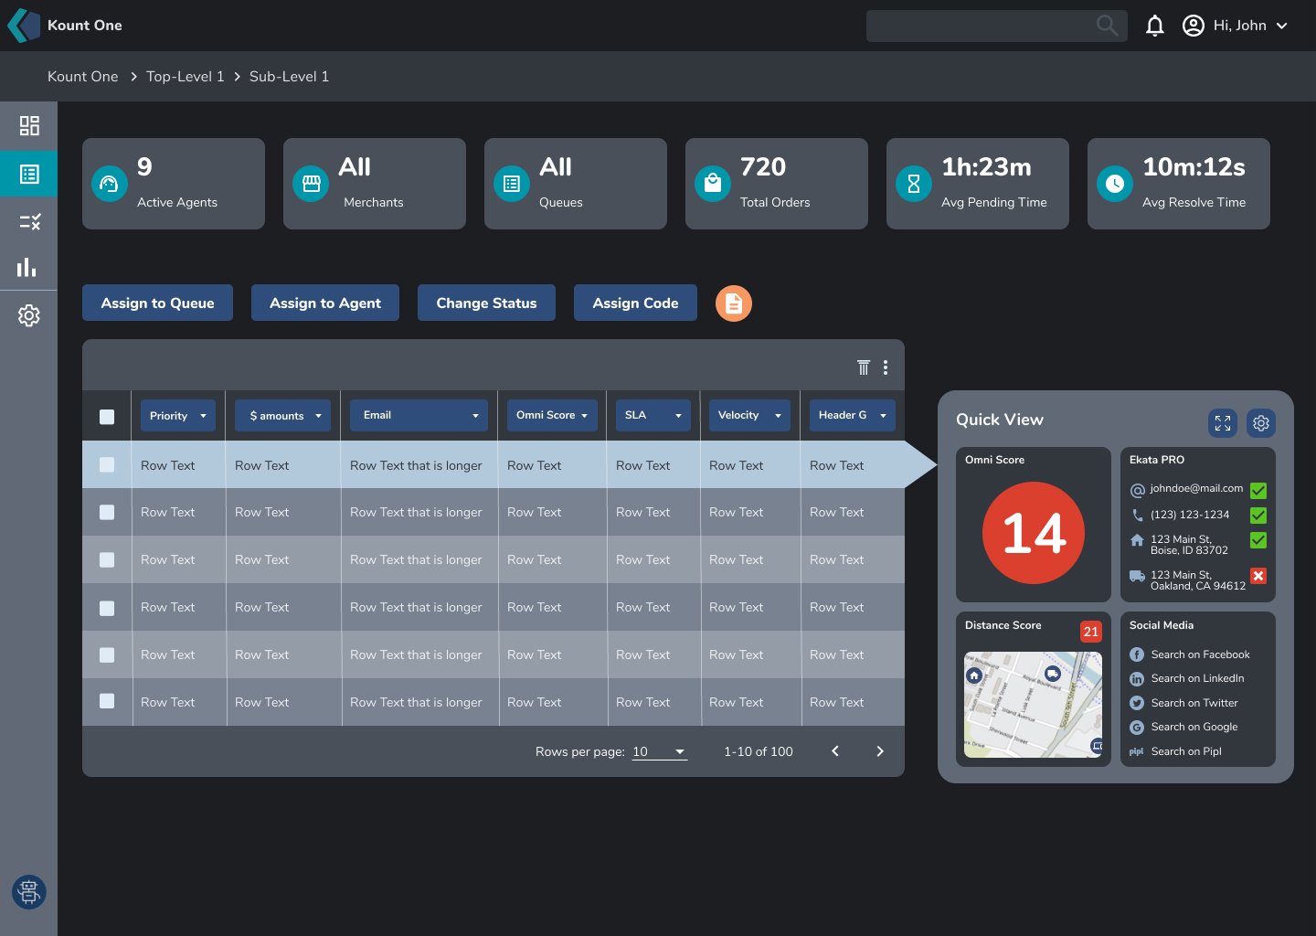Click the red Omni Score 14 circle
The height and width of the screenshot is (936, 1316).
pos(1034,533)
